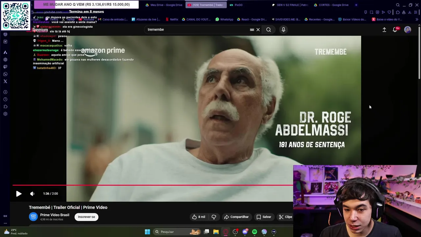Open YouTube notifications bell

pyautogui.click(x=395, y=30)
